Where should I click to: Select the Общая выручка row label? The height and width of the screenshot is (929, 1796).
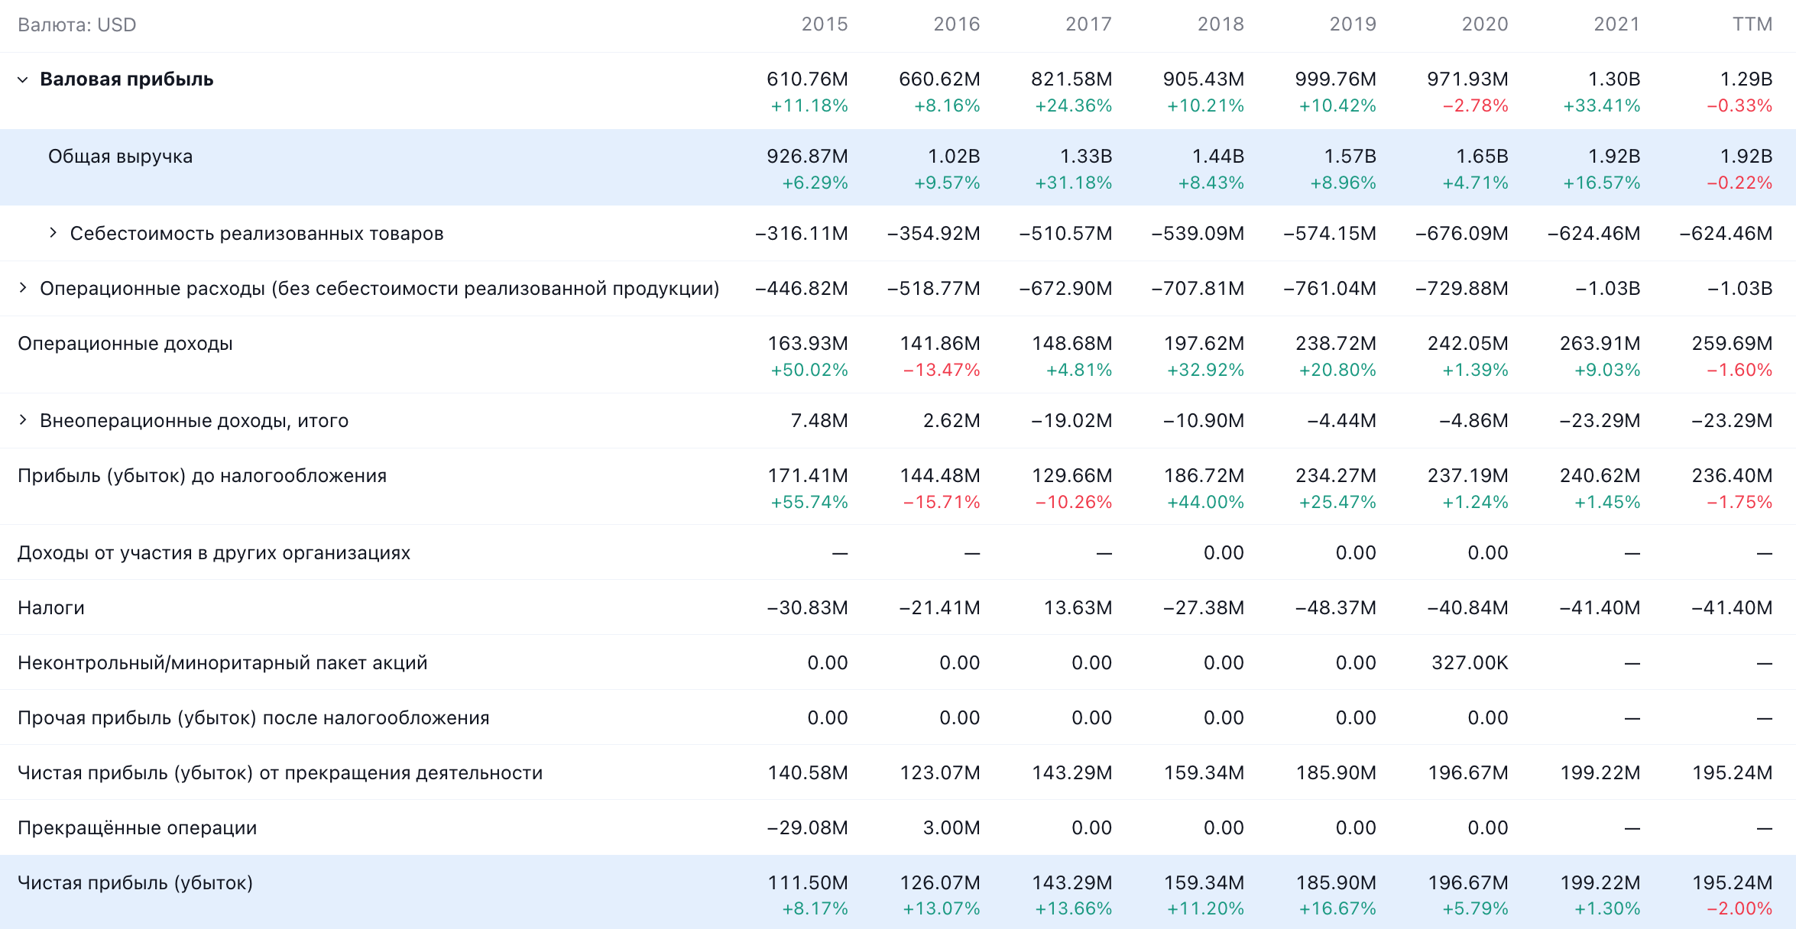(x=120, y=157)
